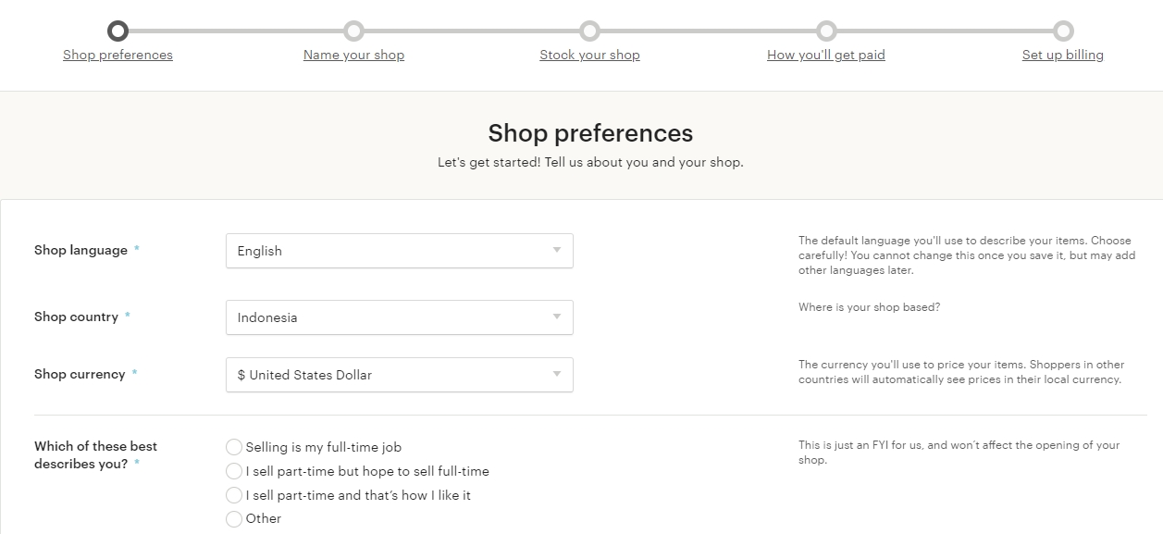
Task: Jump to the Set up billing link
Action: 1062,56
